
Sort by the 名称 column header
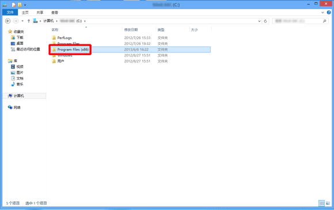click(55, 30)
